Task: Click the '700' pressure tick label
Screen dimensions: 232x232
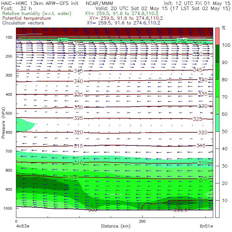Action: (x=9, y=151)
